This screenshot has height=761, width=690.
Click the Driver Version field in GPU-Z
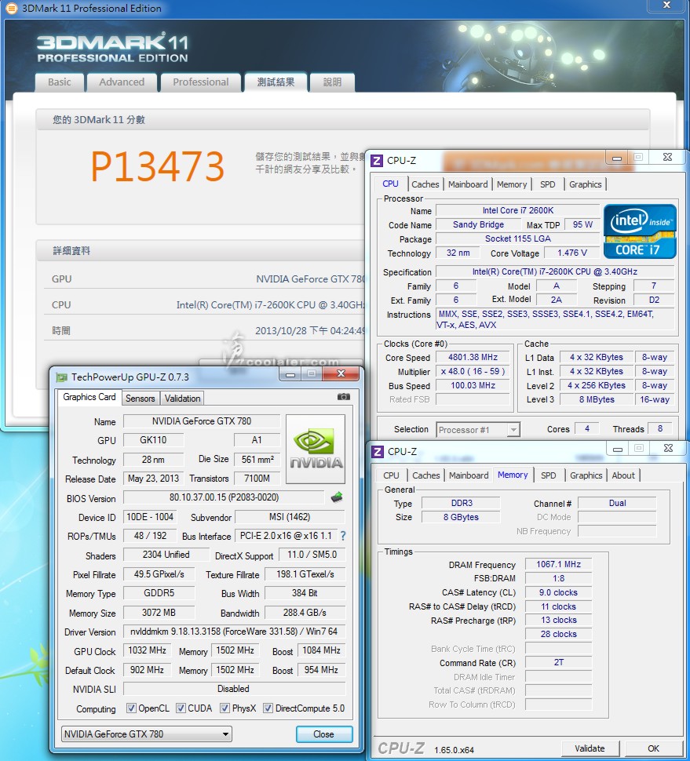tap(234, 632)
